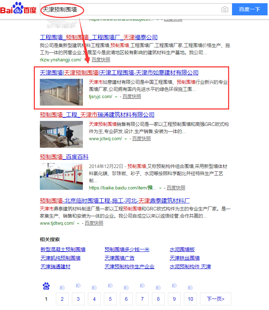Image resolution: width=269 pixels, height=310 pixels.
Task: Click the www.tjdtwq.com green URL text
Action: pyautogui.click(x=57, y=223)
